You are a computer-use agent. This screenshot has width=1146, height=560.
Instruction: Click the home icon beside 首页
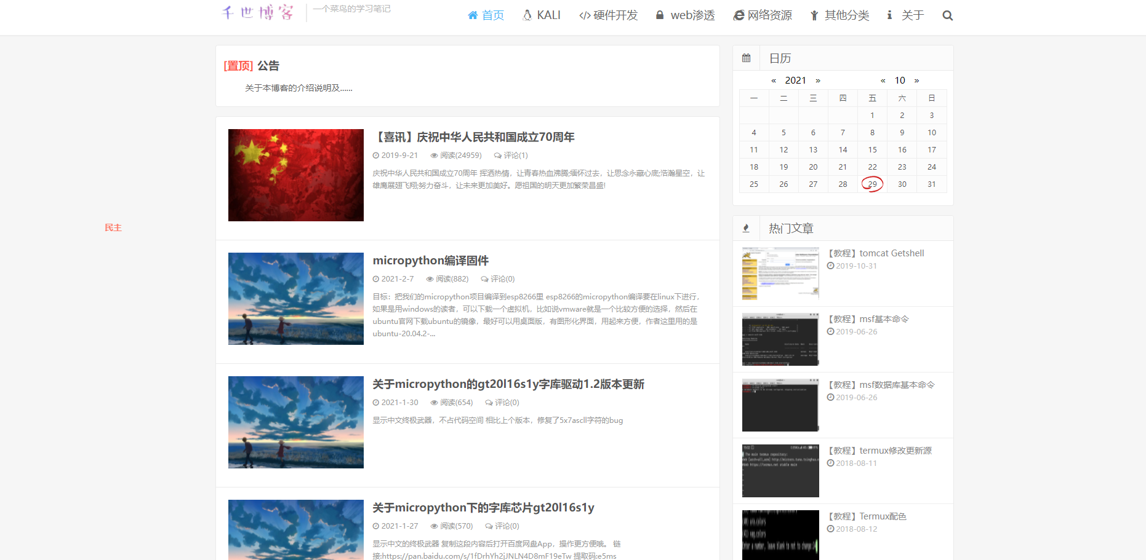coord(473,15)
